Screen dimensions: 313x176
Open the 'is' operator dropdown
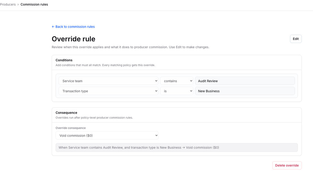(x=177, y=91)
